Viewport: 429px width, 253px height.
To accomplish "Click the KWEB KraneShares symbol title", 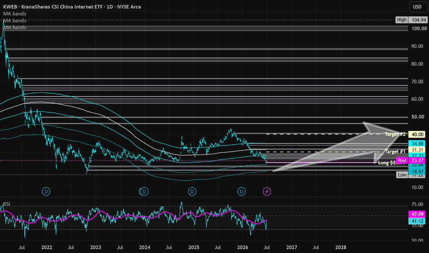I will tap(72, 7).
